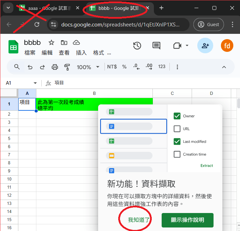240x231 pixels.
Task: Open the comments icon
Action: (156, 45)
